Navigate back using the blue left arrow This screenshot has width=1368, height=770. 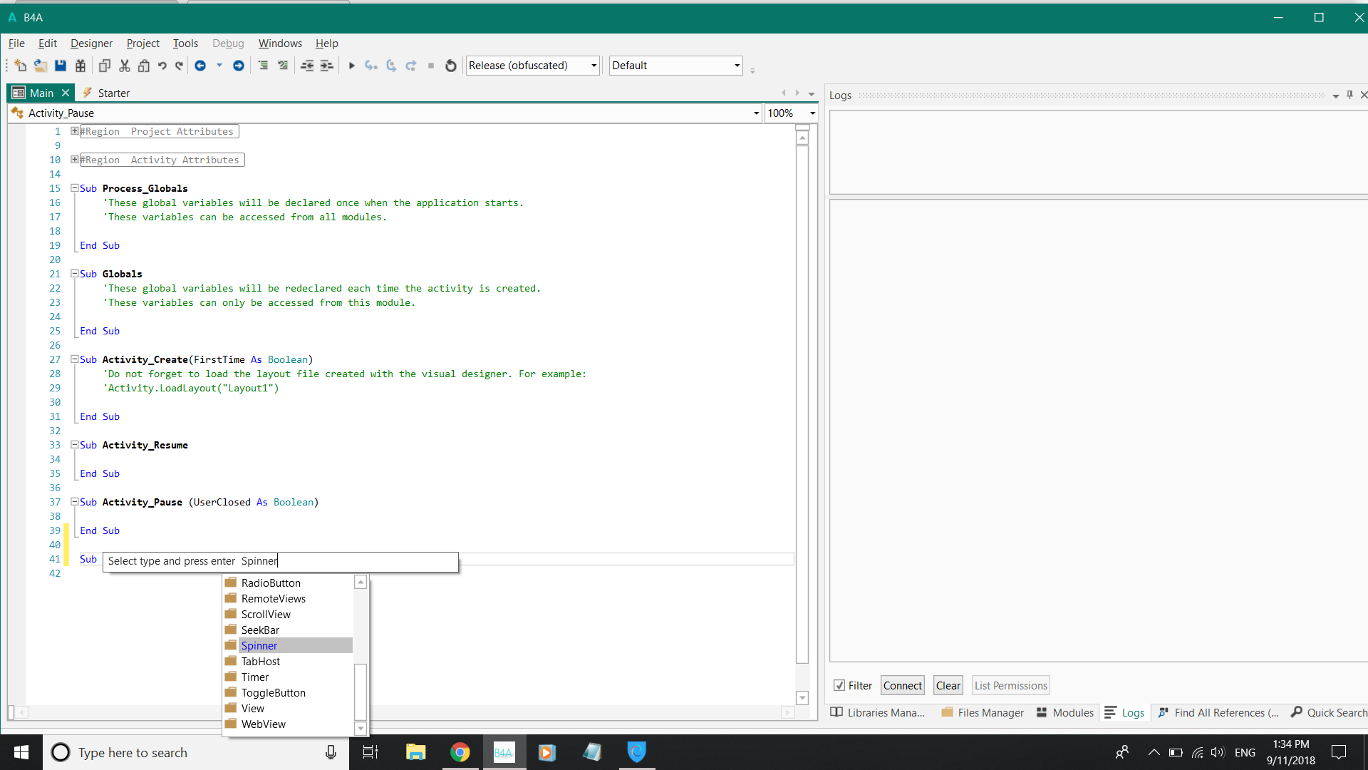[x=200, y=65]
